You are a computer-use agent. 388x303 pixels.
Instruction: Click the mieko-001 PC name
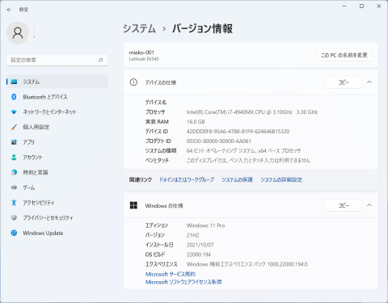pos(141,53)
